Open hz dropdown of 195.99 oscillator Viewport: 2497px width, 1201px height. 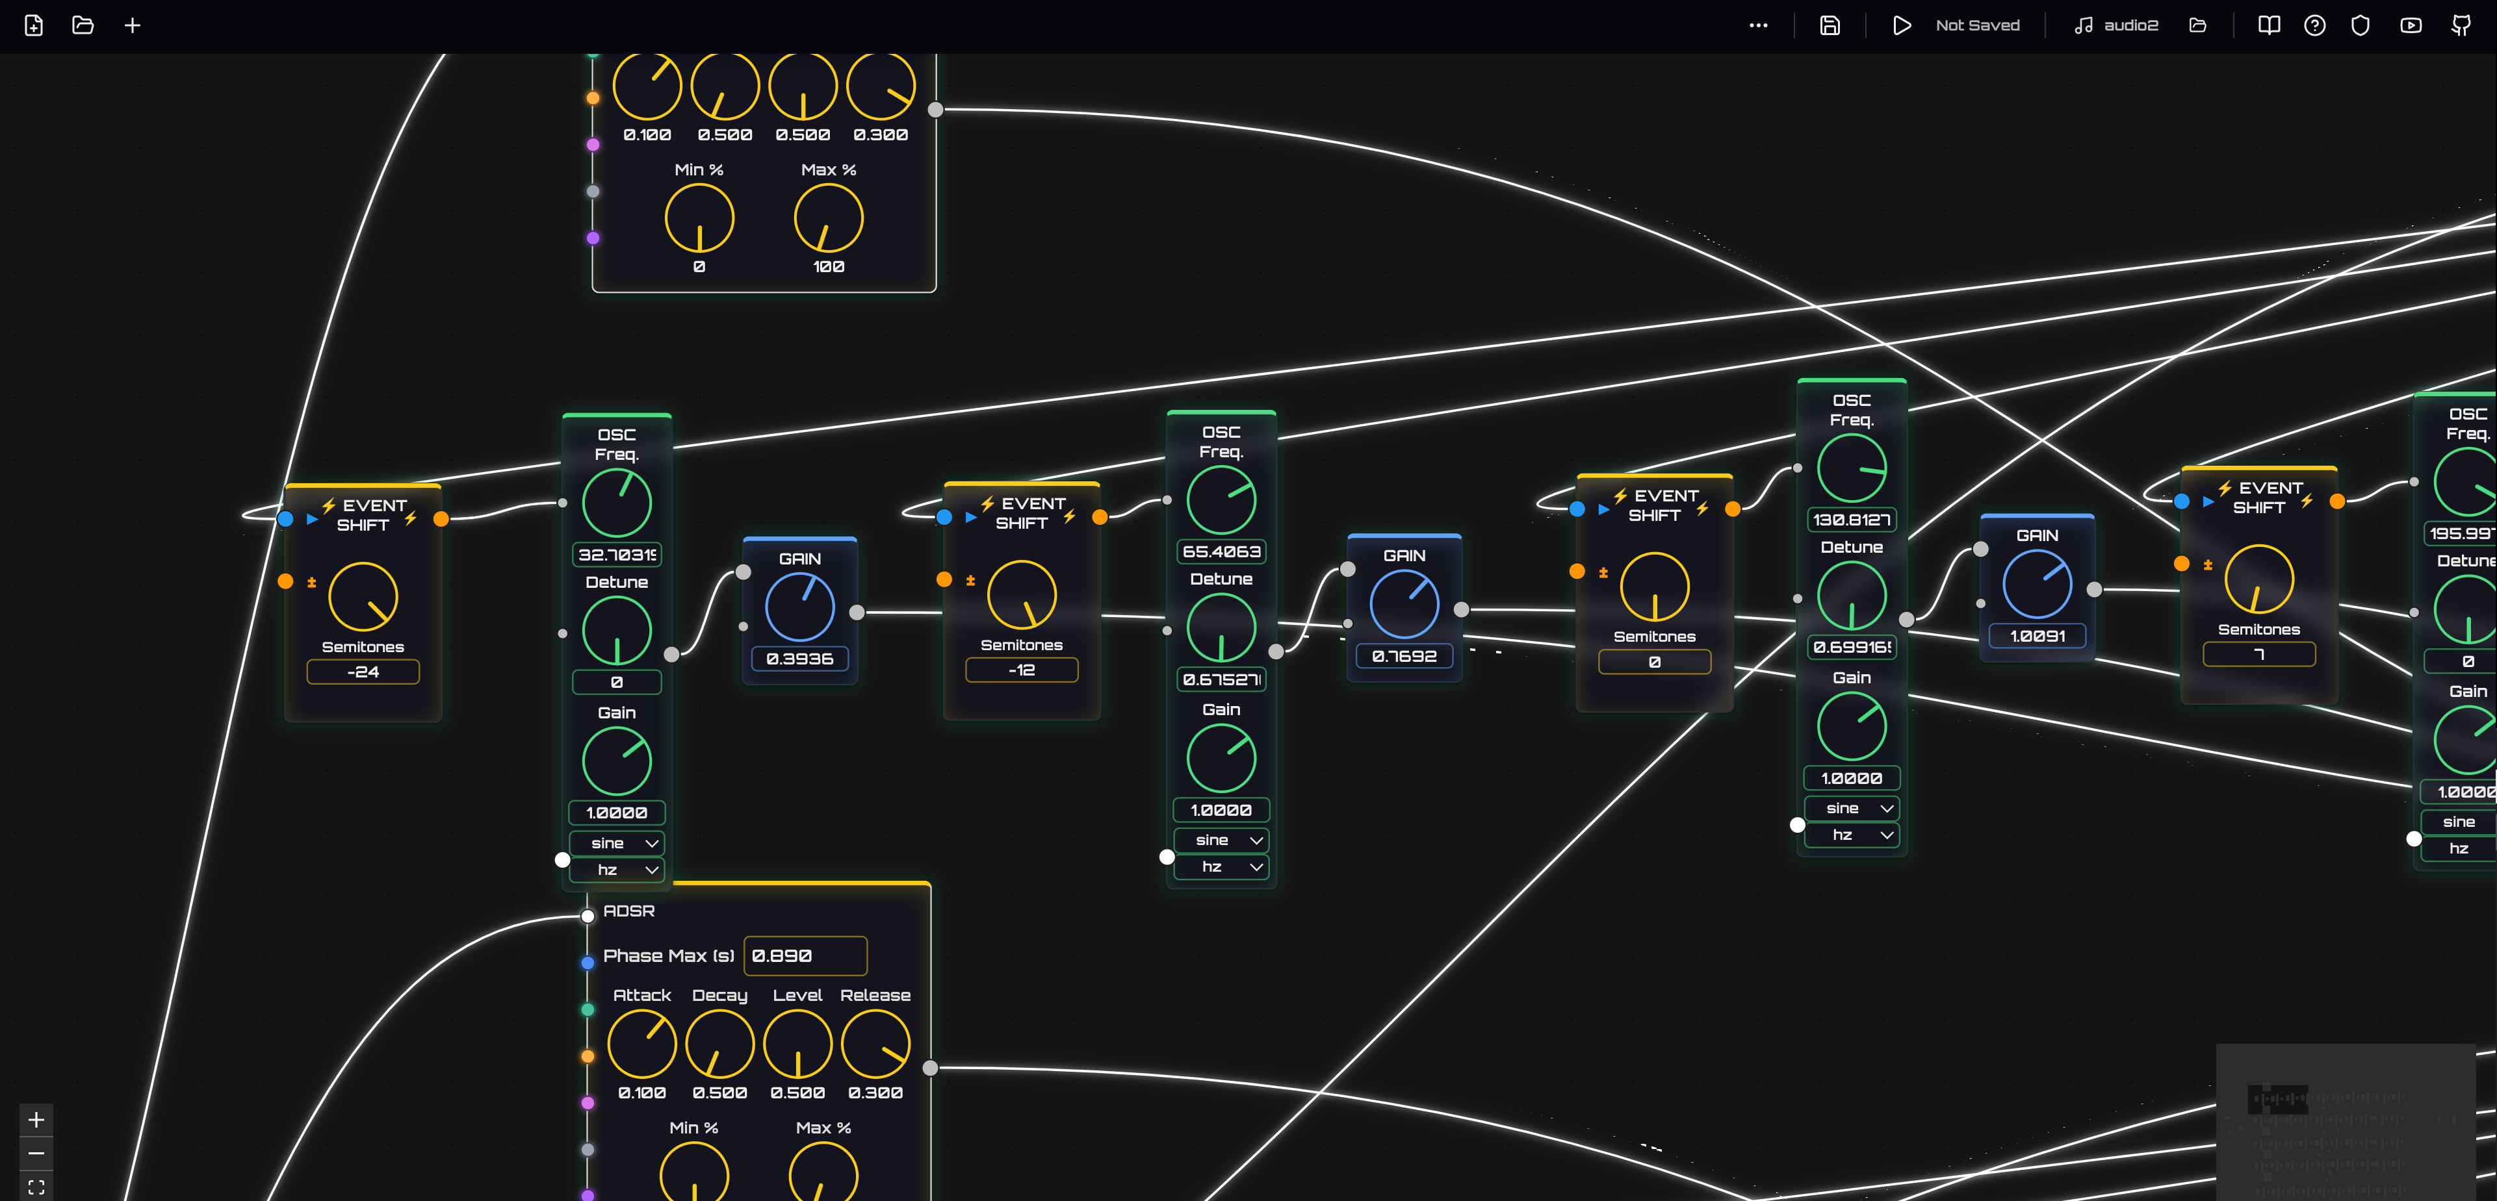point(2459,848)
